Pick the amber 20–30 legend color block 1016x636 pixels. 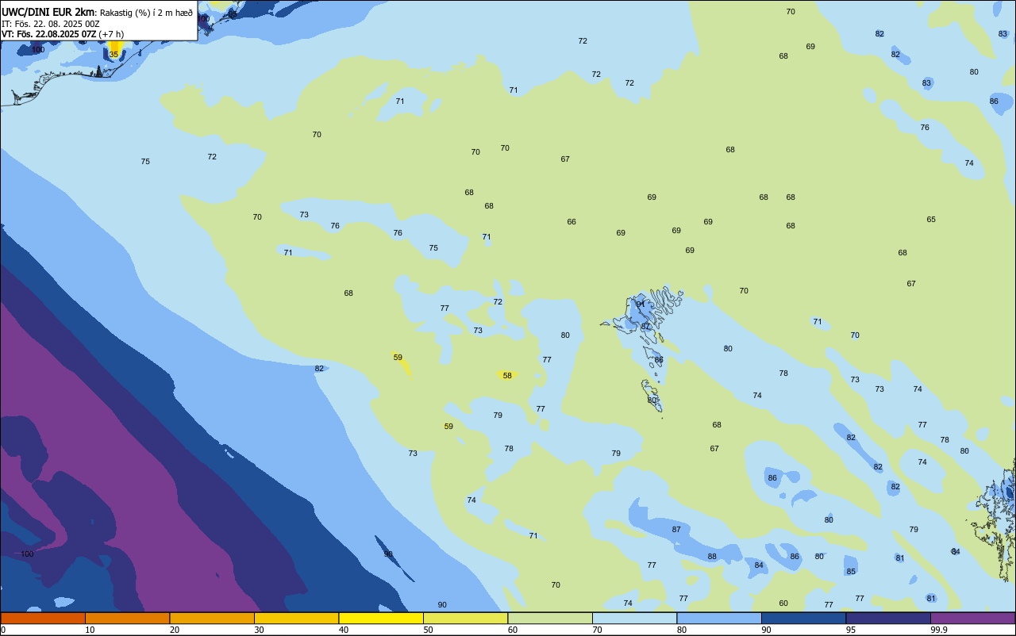click(212, 618)
